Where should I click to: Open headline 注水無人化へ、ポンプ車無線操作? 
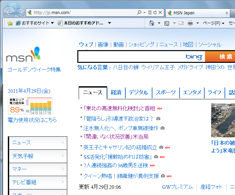121,128
